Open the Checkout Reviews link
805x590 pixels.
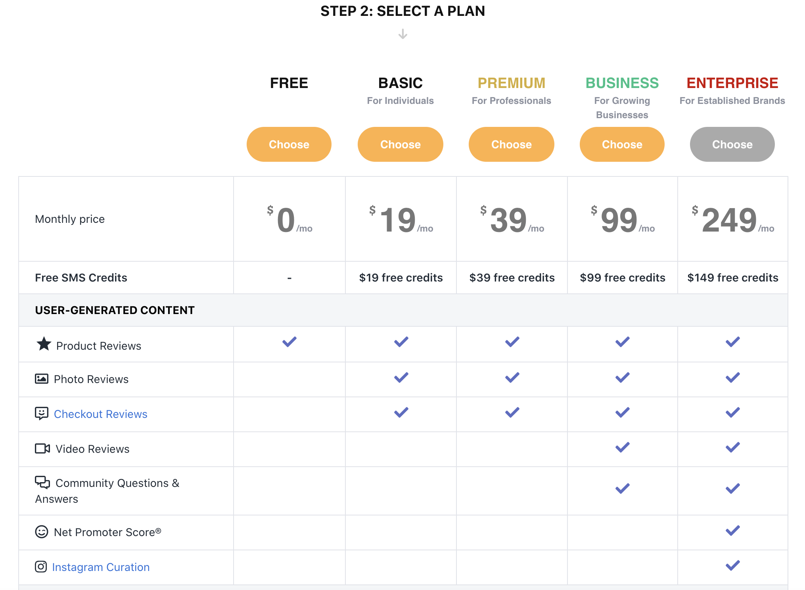101,414
